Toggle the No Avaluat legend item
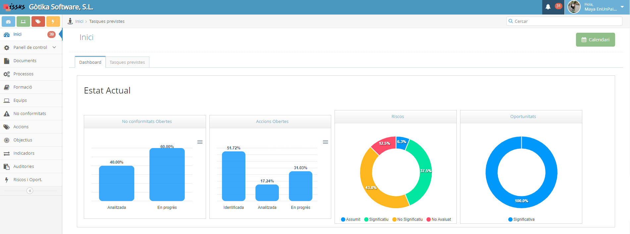The image size is (630, 234). tap(439, 219)
